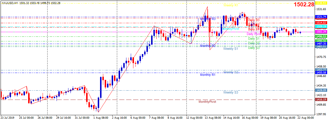Select the Weekly S3 label
328x121 pixels.
[x=231, y=92]
